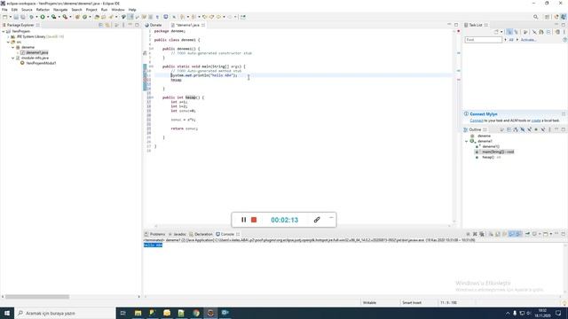Open the File menu

tap(4, 10)
